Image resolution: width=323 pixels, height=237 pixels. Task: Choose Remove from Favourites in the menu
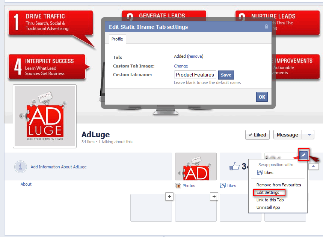coord(279,185)
